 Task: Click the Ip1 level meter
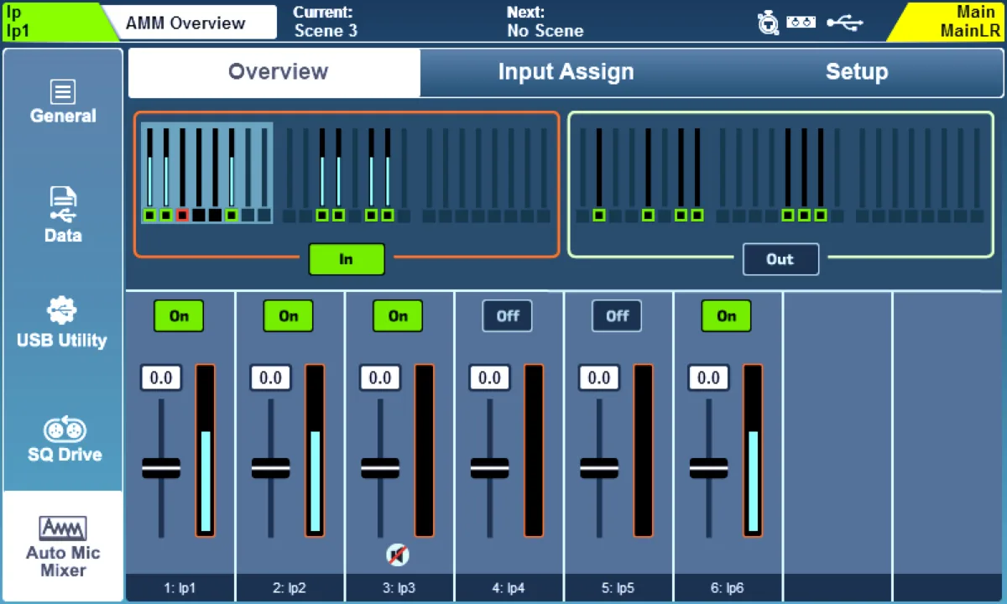[206, 450]
